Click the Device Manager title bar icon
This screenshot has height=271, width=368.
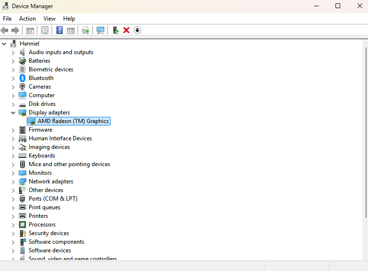pos(6,6)
